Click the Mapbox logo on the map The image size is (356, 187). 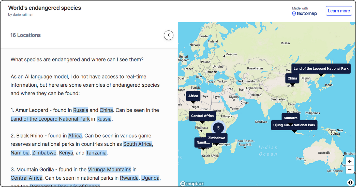192,183
